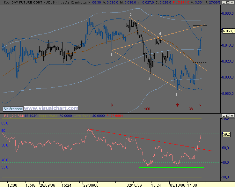Click the close value 'C: 6.029,5'
This screenshot has height=187, width=235.
[163, 3]
